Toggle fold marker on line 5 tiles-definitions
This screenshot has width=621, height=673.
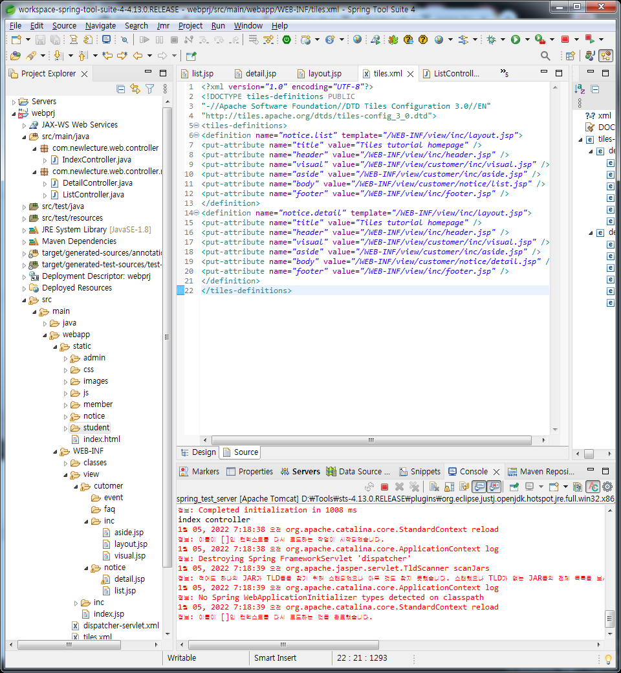click(197, 126)
